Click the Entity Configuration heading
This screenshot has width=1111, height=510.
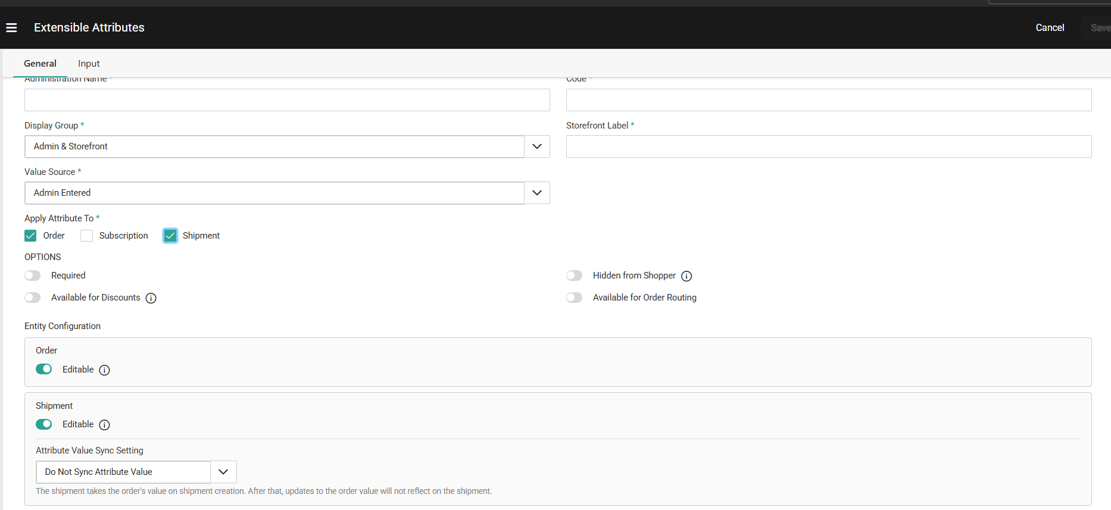(x=63, y=326)
